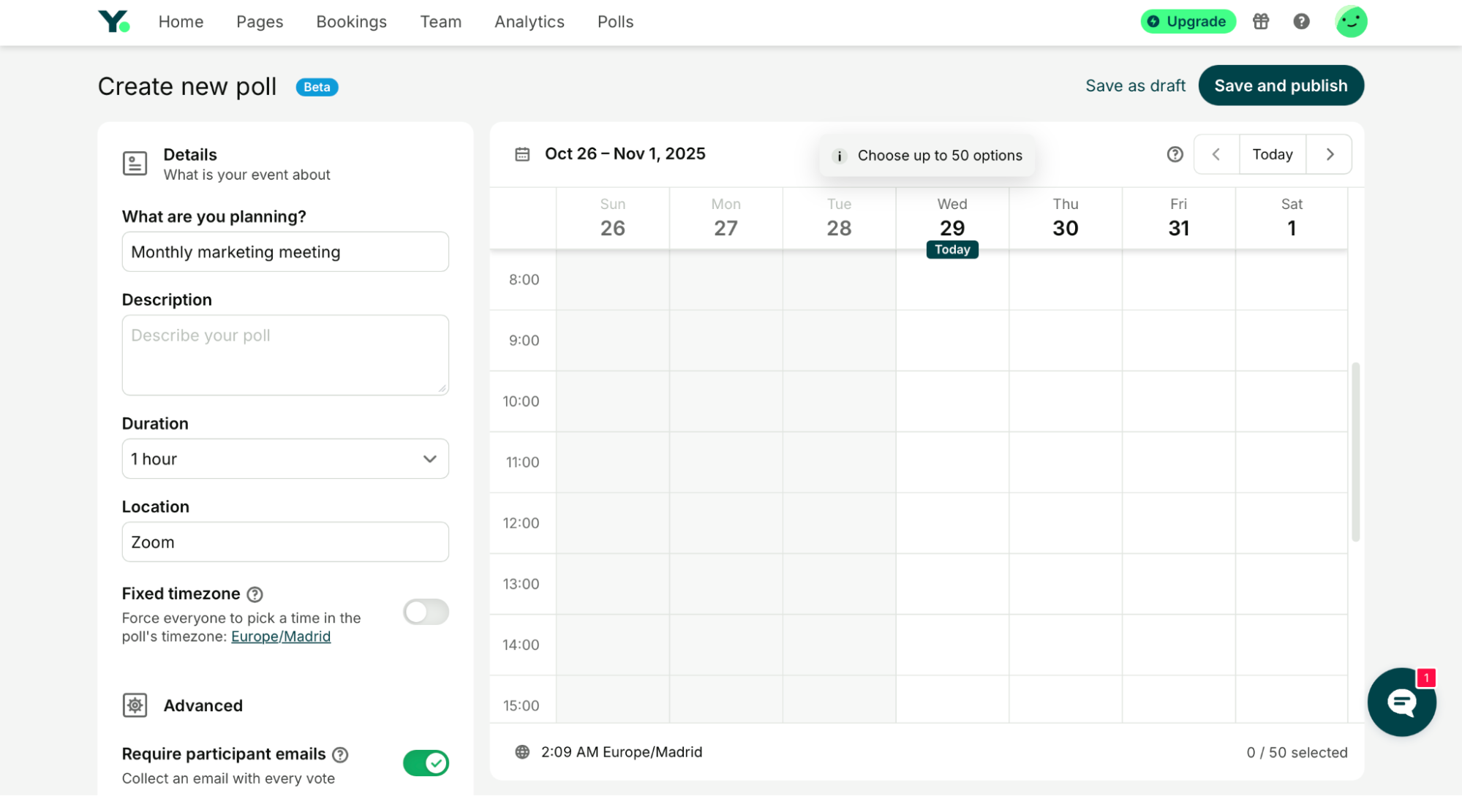Open the gift rewards icon
This screenshot has width=1462, height=796.
pyautogui.click(x=1261, y=21)
